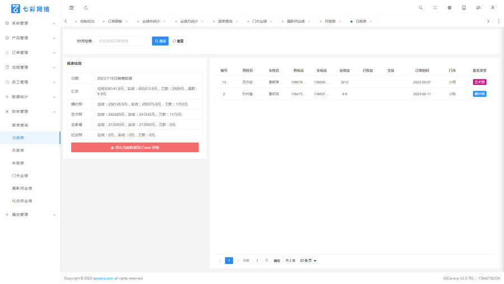Click the 时间检索 date input field
This screenshot has height=284, width=504.
120,41
